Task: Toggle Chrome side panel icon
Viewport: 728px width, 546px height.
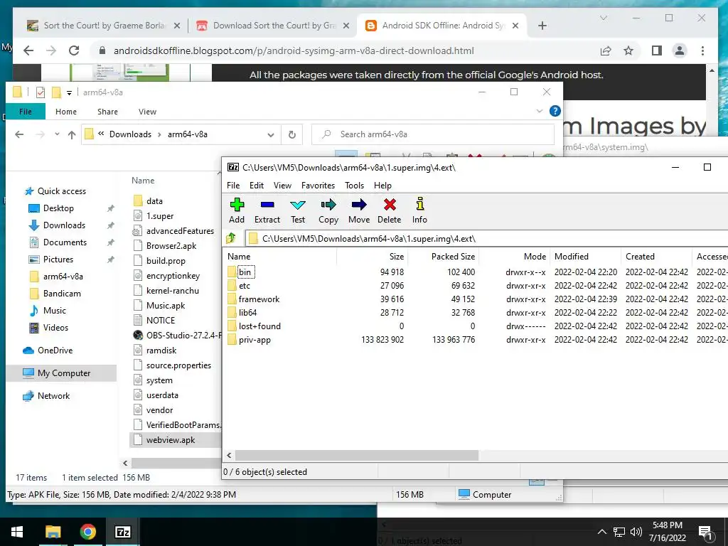Action: pyautogui.click(x=656, y=50)
